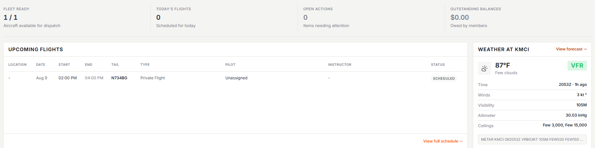
Task: Sort by the START column header
Action: [x=64, y=65]
